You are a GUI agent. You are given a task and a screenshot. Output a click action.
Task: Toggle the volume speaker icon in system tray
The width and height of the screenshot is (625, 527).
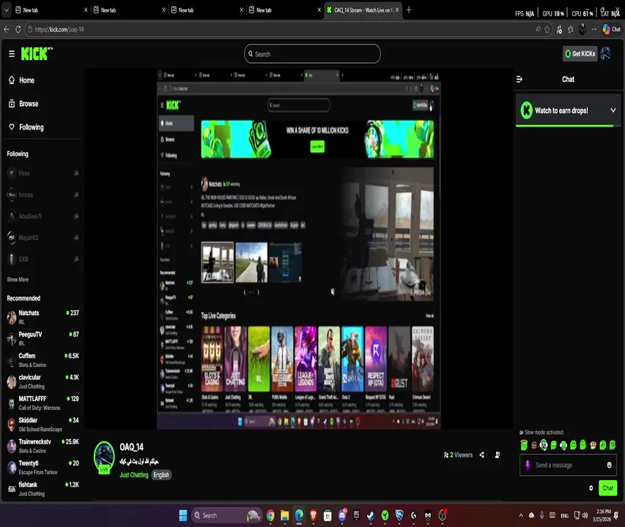coord(585,515)
